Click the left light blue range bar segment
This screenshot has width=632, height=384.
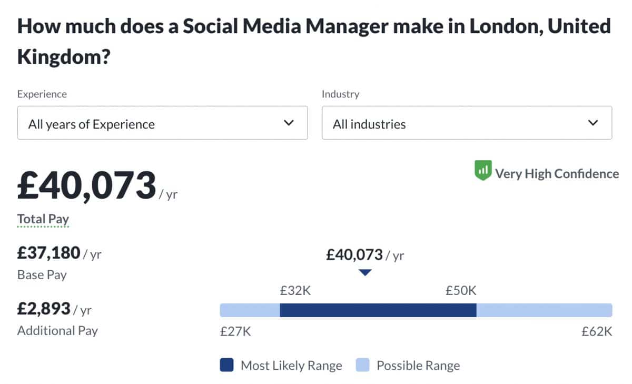[249, 310]
